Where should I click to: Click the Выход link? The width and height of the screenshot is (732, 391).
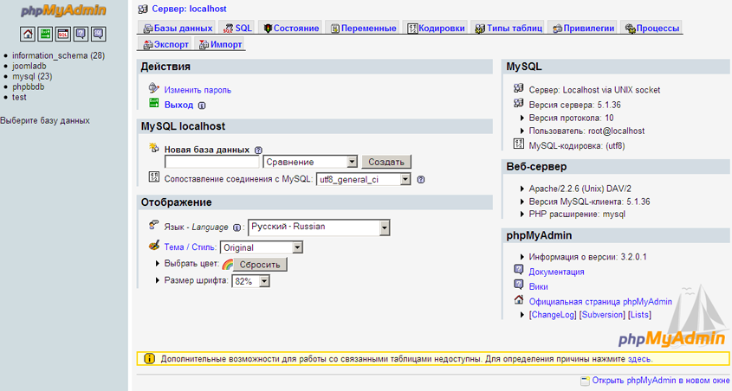(178, 105)
